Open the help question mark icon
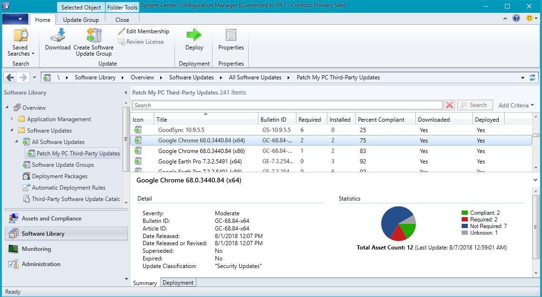The height and width of the screenshot is (297, 542). [516, 19]
